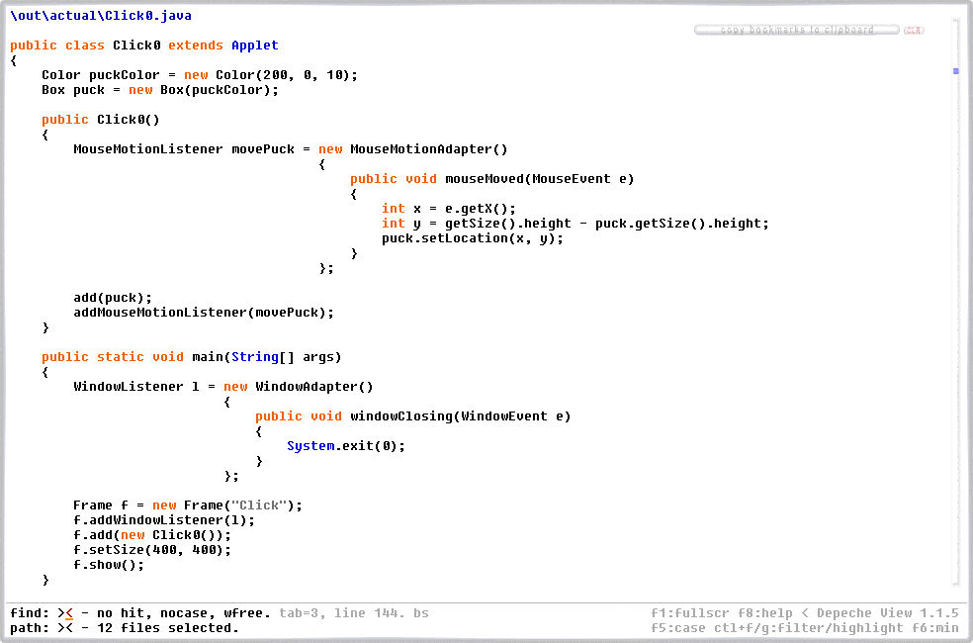Screen dimensions: 973x643
Task: Click the blue scroll position marker
Action: 955,71
